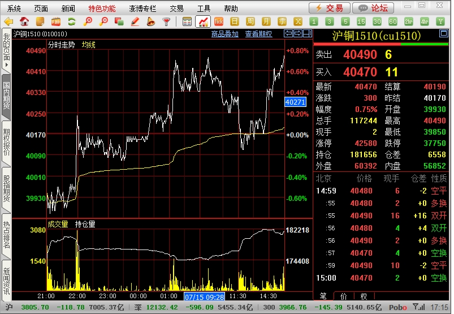The height and width of the screenshot is (314, 454).
Task: Select the red pencil drawing tool
Action: [135, 21]
